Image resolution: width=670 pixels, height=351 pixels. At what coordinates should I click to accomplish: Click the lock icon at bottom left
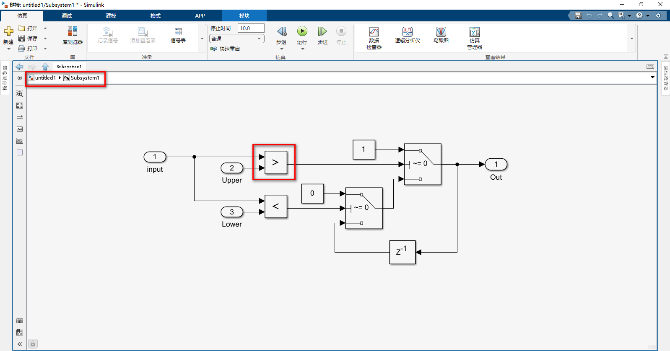click(33, 344)
